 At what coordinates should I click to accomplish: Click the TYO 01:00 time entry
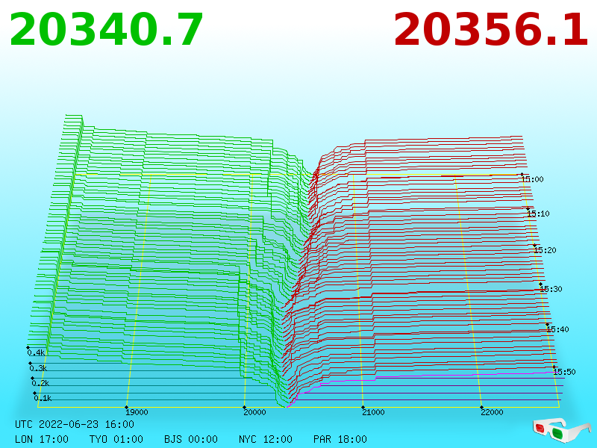coord(116,439)
